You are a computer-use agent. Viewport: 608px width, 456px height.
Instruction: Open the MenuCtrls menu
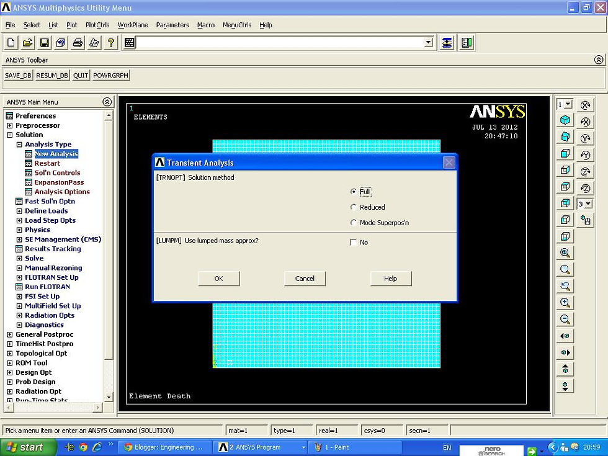coord(237,25)
